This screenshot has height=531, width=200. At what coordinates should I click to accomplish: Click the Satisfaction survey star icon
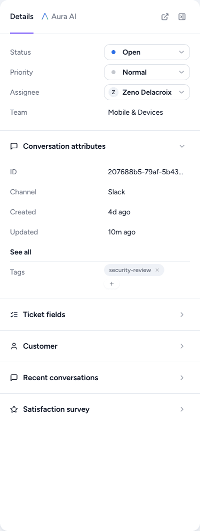pos(14,409)
